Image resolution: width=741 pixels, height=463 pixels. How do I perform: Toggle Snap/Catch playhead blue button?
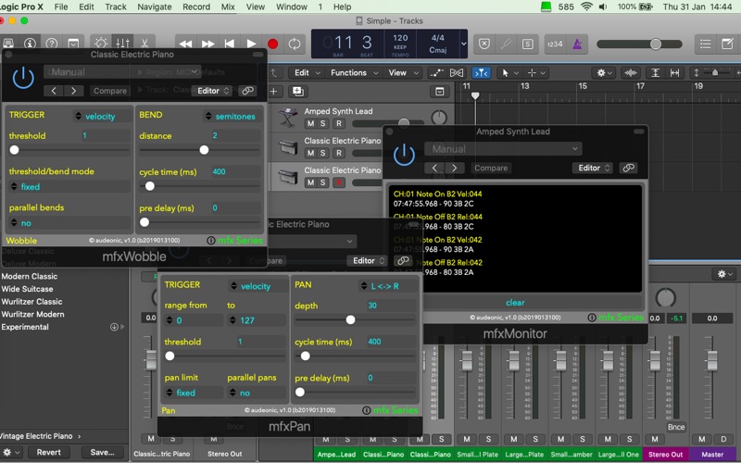481,73
